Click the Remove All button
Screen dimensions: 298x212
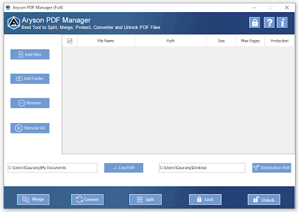(30, 128)
